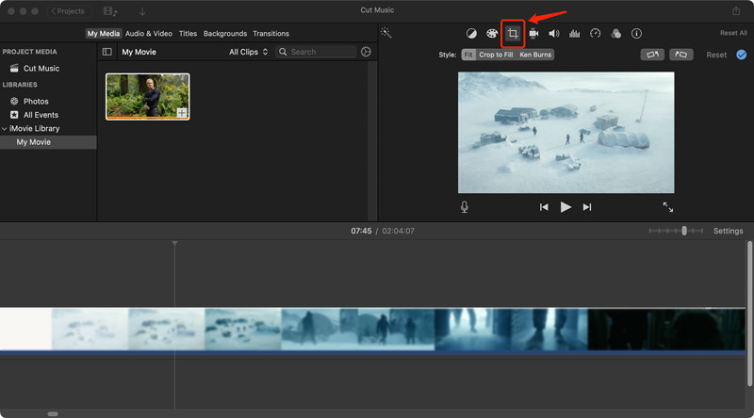Click the horizontal timeline scroll handle
The image size is (754, 418).
tap(53, 413)
